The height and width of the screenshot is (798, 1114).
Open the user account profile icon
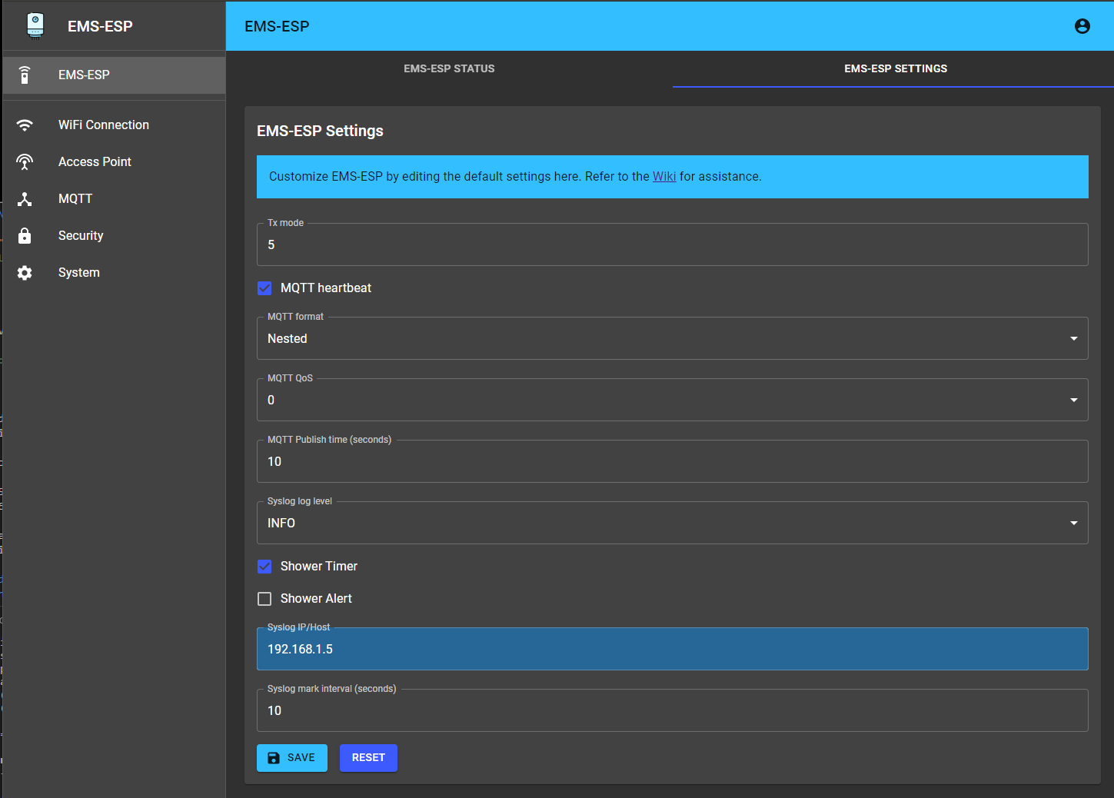[x=1082, y=26]
